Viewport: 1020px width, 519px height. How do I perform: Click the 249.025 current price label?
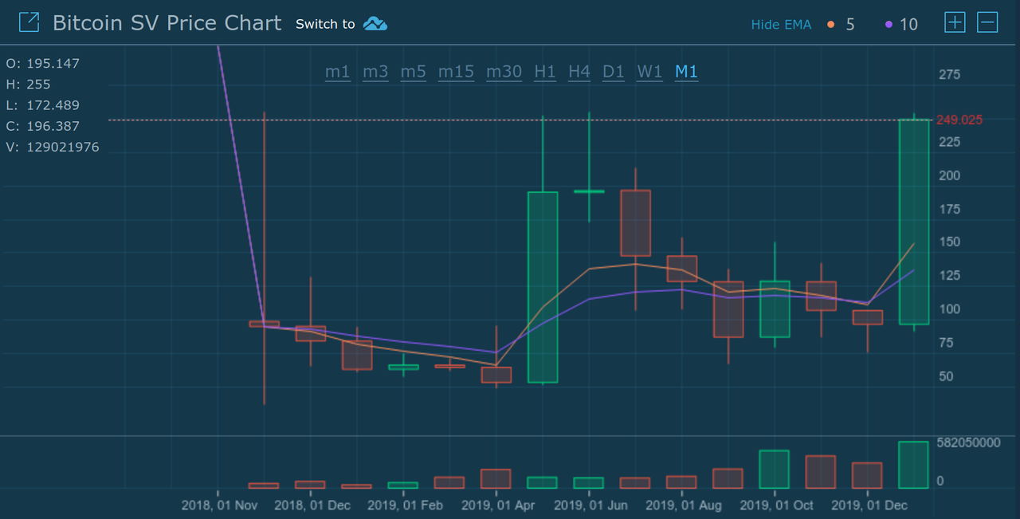tap(959, 120)
